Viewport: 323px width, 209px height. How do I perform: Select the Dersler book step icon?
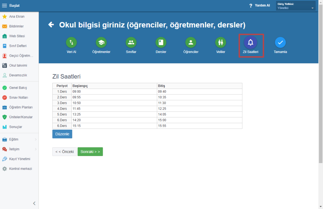(161, 42)
